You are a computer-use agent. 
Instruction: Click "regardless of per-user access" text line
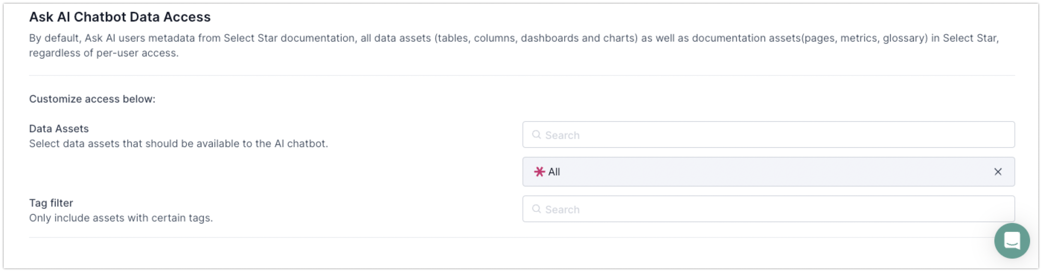point(103,53)
